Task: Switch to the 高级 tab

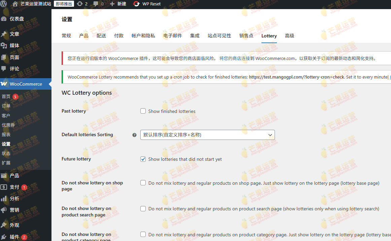Action: point(289,36)
